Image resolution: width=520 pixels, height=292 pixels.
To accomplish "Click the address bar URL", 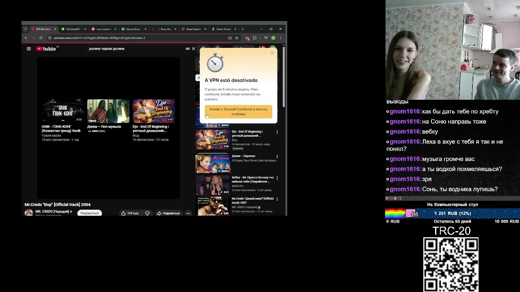I will click(100, 38).
